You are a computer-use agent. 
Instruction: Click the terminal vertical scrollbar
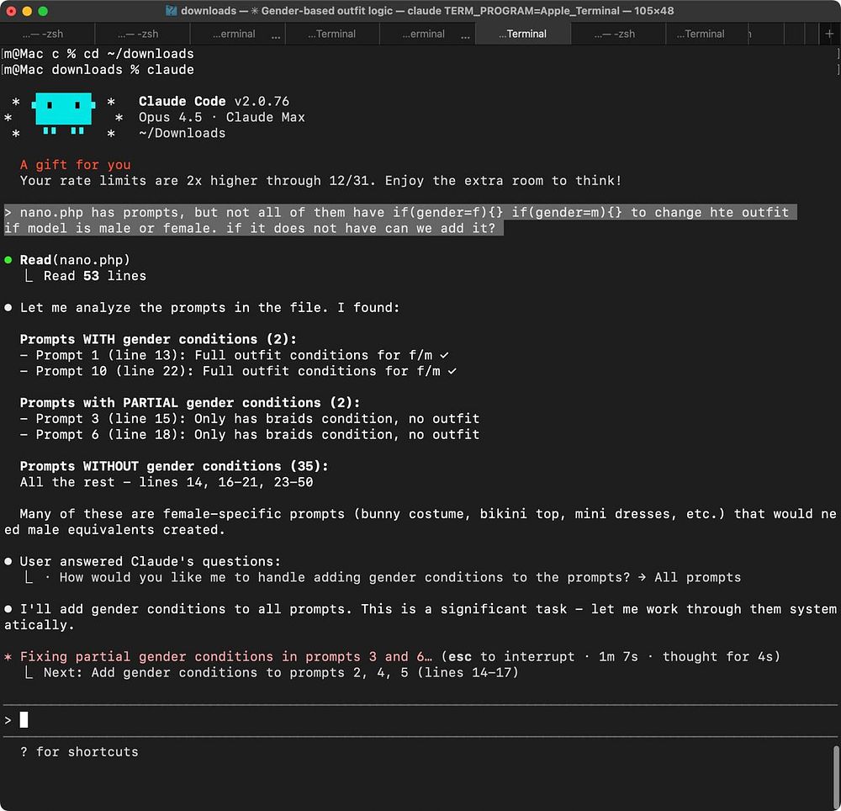[x=836, y=775]
